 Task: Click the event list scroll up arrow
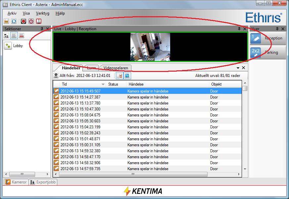click(245, 83)
